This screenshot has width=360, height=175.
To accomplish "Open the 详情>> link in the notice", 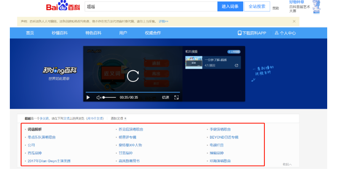I will pos(164,22).
